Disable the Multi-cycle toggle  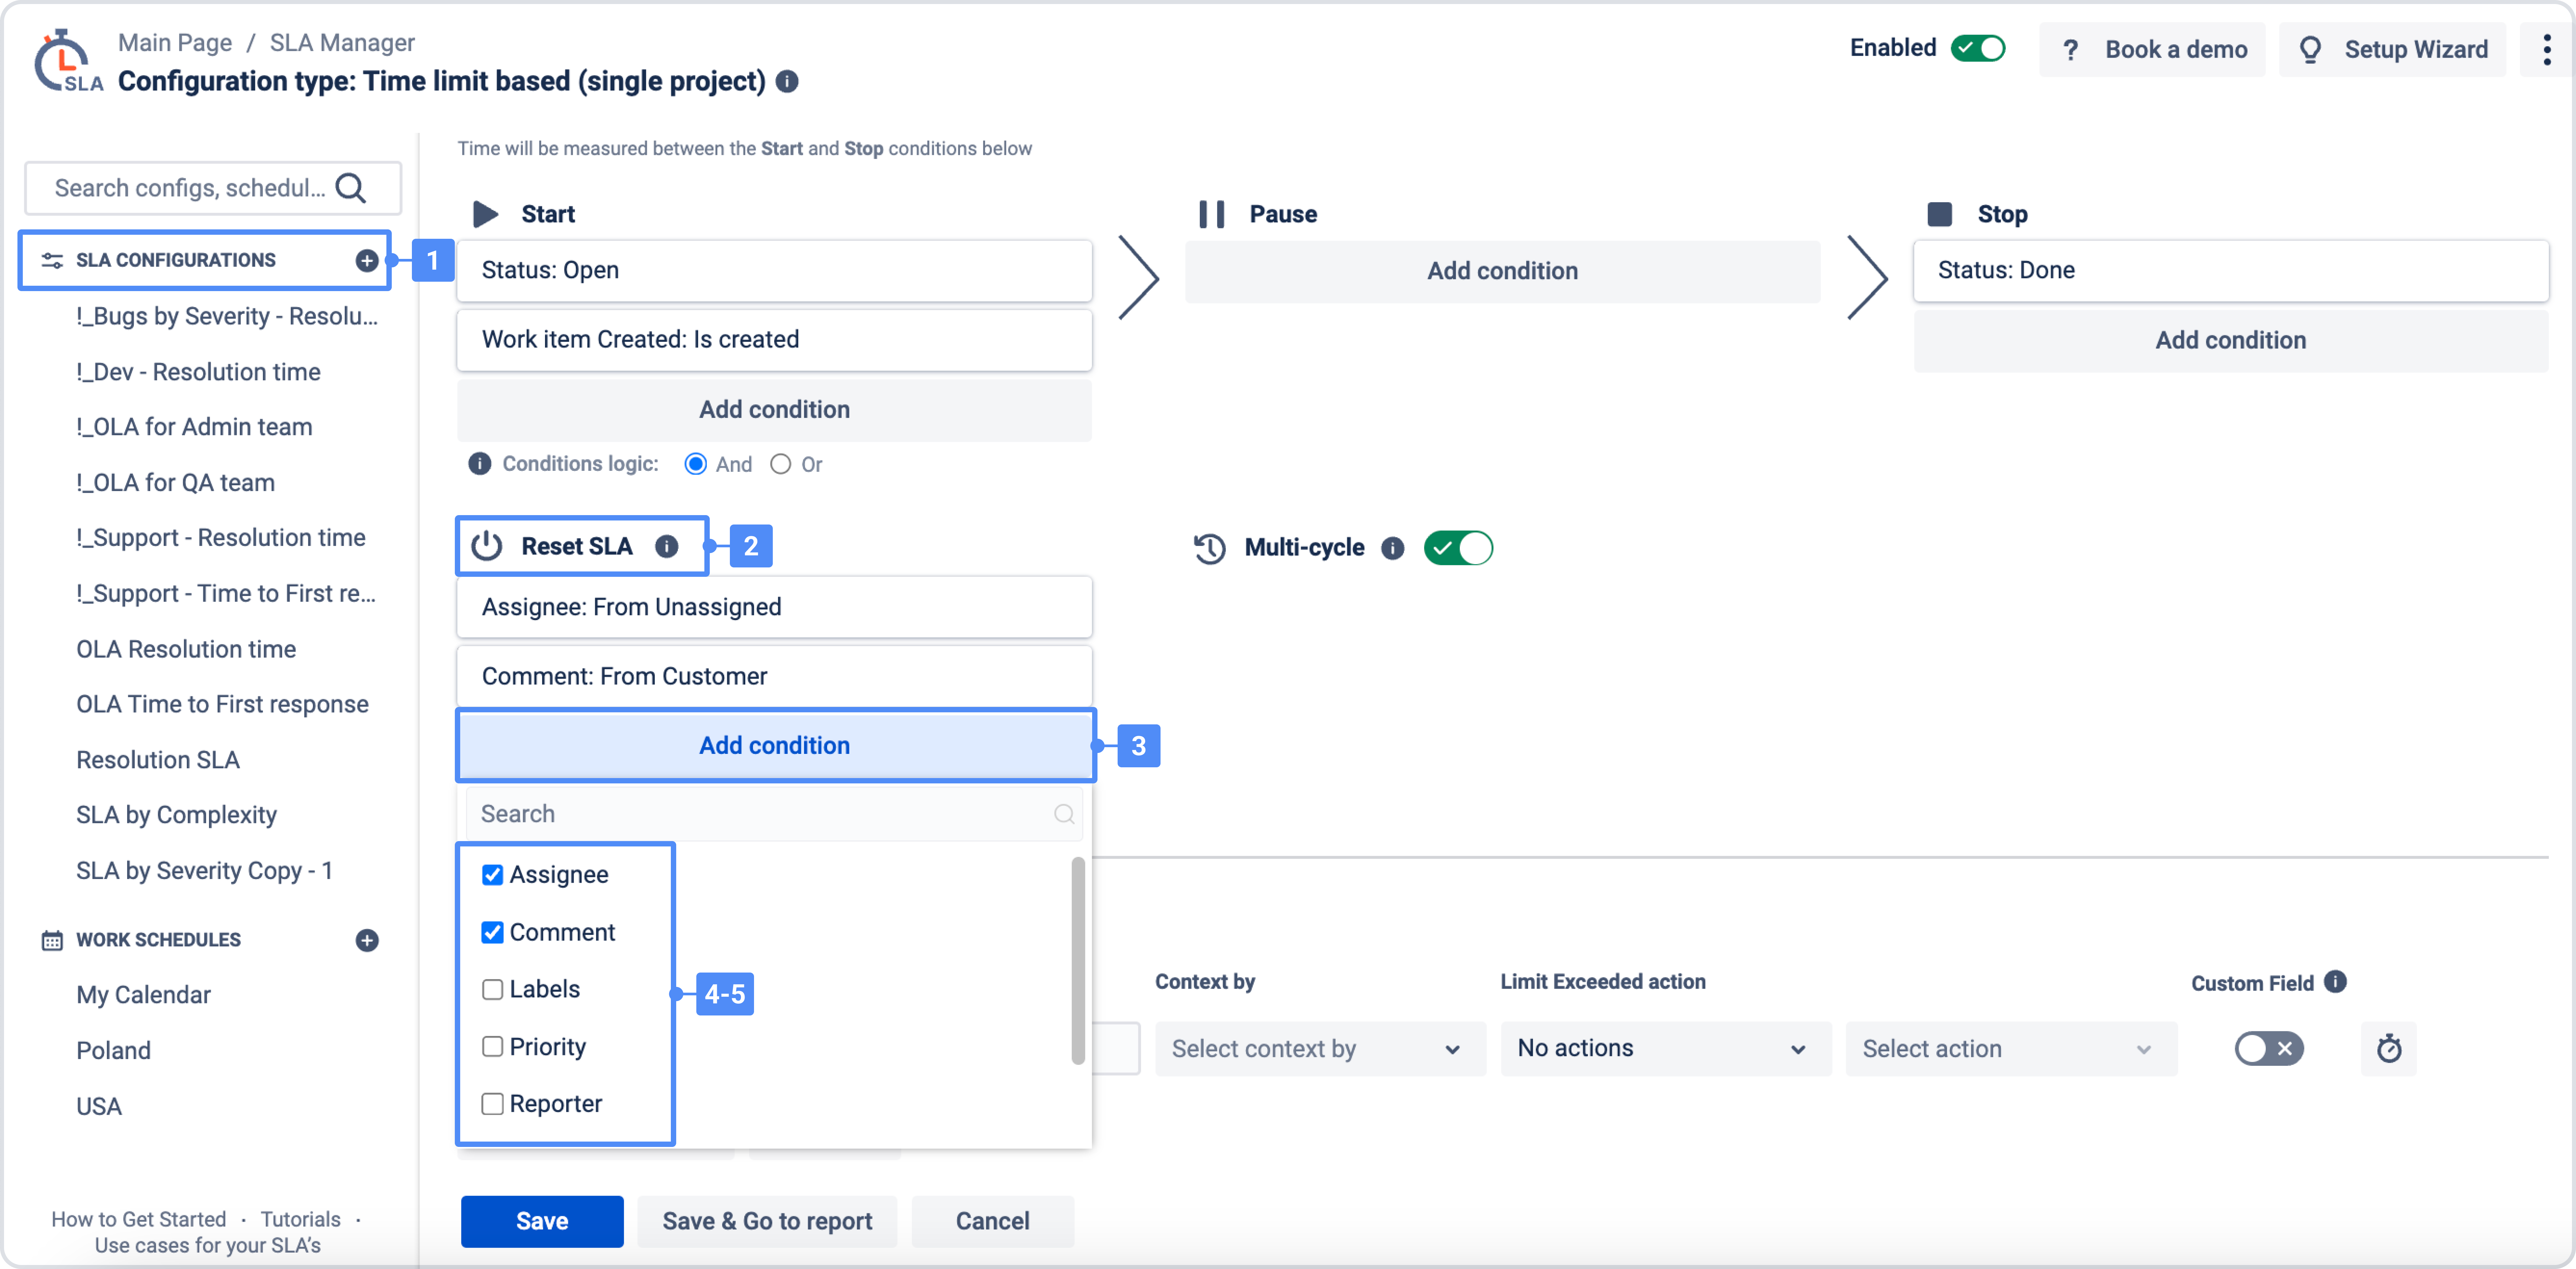[1458, 548]
